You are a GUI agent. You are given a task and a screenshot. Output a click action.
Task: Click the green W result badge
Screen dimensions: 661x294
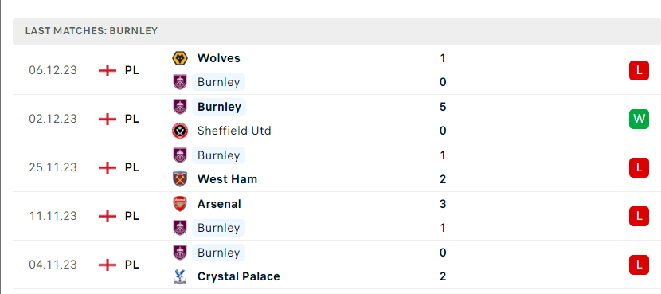(639, 119)
